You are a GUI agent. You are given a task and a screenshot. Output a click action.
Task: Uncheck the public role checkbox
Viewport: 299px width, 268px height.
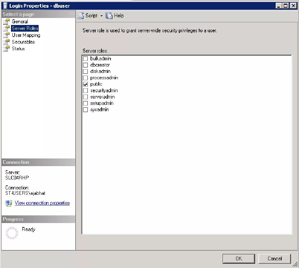[x=86, y=84]
